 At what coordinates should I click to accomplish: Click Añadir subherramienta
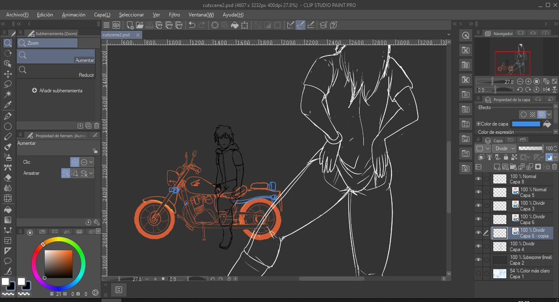(x=57, y=91)
